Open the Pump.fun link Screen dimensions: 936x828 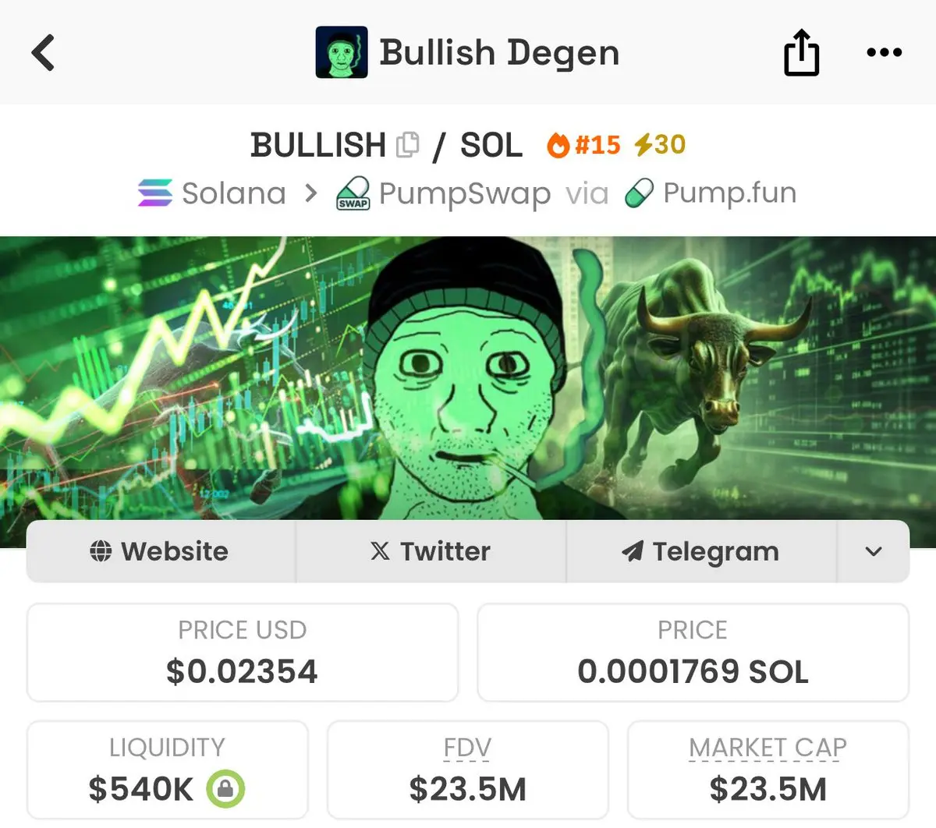[711, 193]
